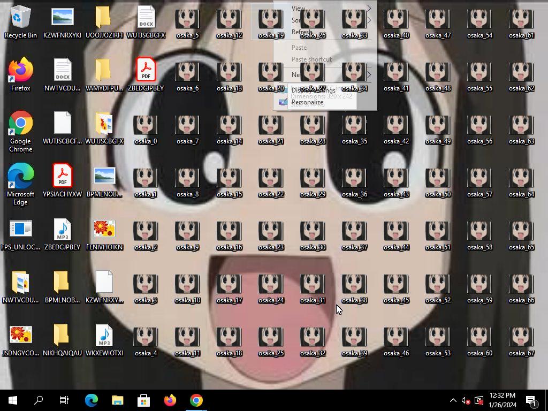Select the osaka_38 image thumbnail
The image size is (548, 411).
354,289
